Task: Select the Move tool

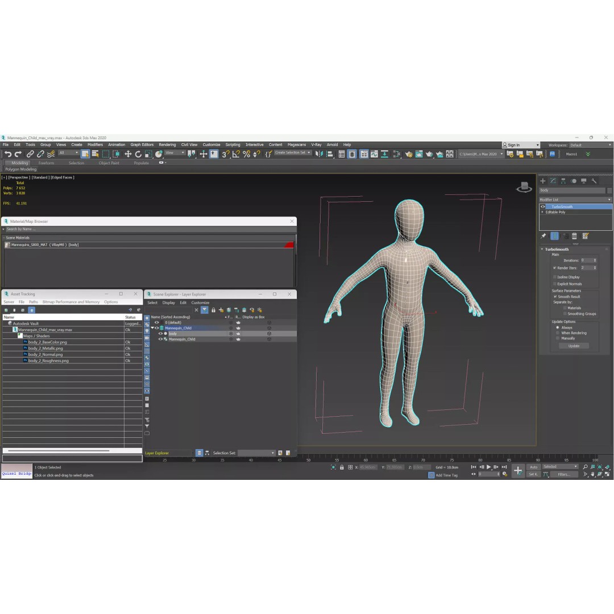Action: click(128, 154)
